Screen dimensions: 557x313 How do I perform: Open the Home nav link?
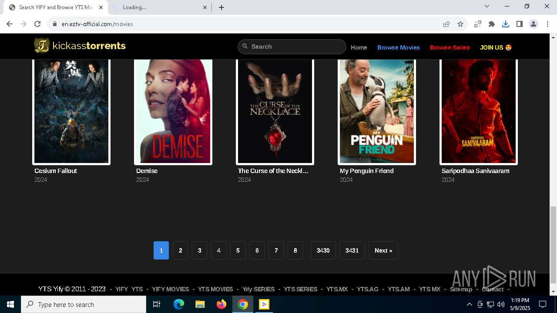point(359,47)
